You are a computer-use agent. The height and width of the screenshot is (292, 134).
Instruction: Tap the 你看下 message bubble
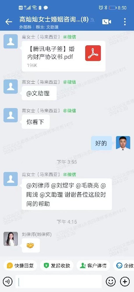[x=35, y=122]
